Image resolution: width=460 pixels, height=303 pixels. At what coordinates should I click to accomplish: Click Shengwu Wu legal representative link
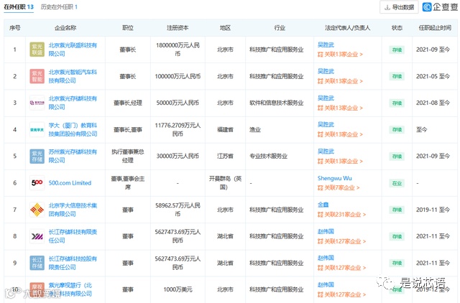334,178
